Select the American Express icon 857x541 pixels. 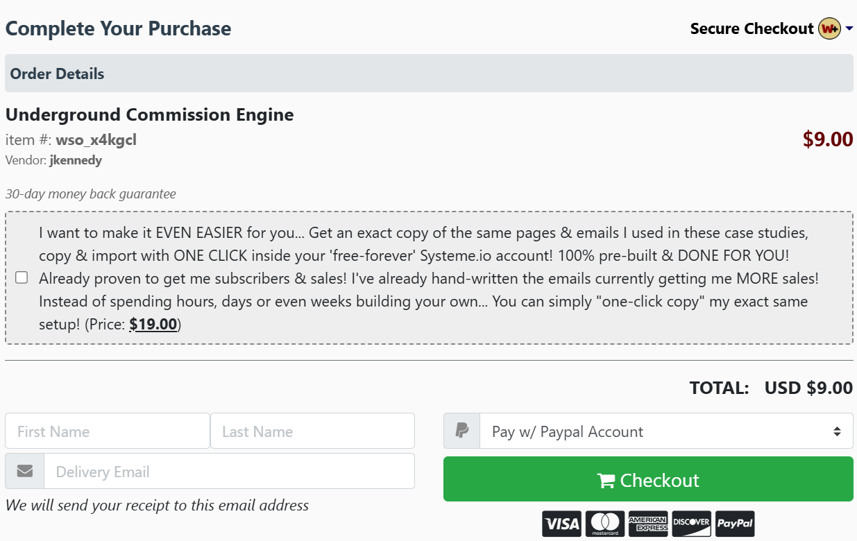pos(648,523)
